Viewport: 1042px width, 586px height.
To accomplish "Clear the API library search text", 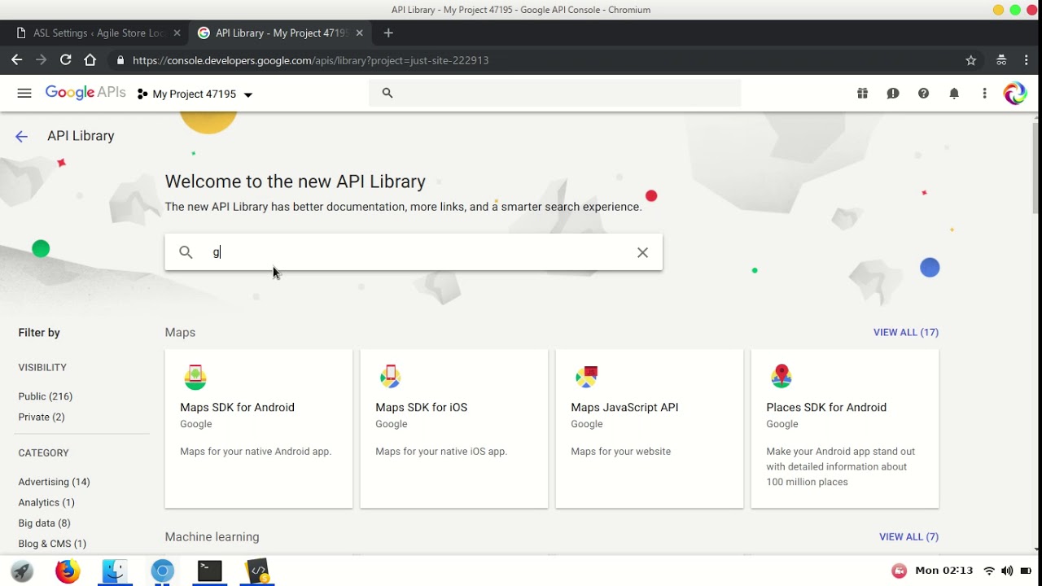I will click(x=642, y=252).
